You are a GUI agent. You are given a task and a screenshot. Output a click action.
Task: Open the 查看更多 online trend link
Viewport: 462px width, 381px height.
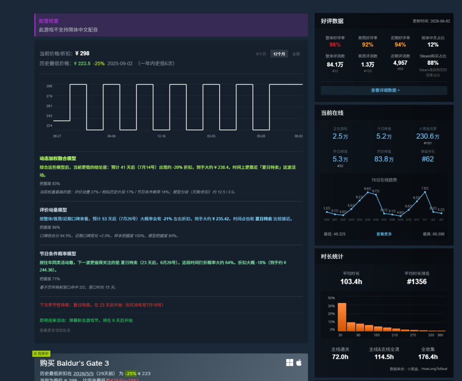384,234
